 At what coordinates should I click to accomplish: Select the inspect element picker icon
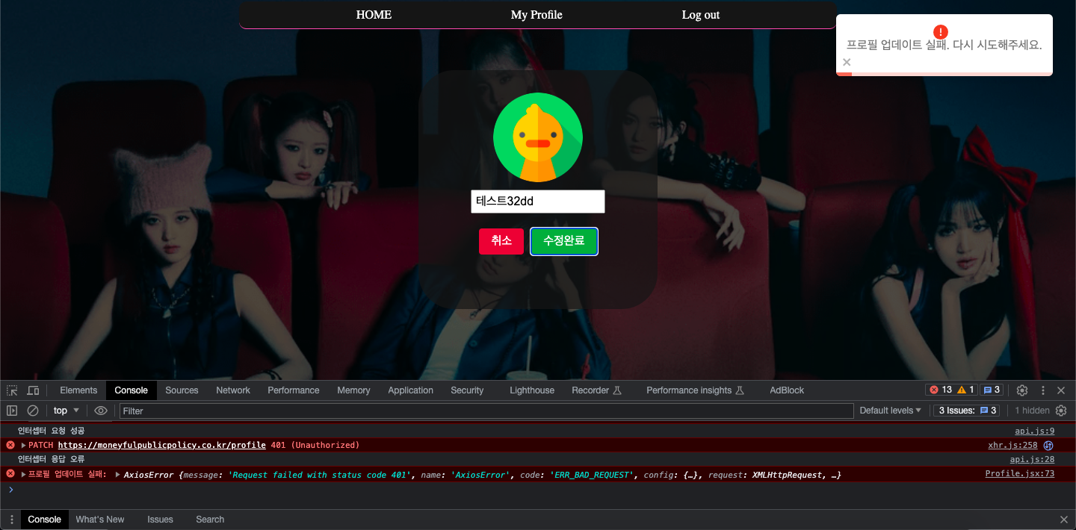[x=12, y=390]
